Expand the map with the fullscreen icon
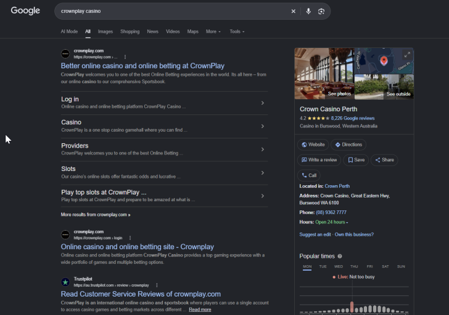 (407, 55)
